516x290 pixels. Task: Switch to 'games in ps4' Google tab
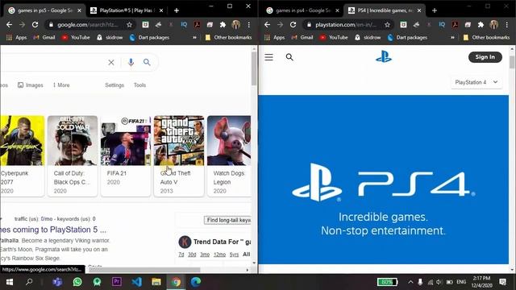302,10
